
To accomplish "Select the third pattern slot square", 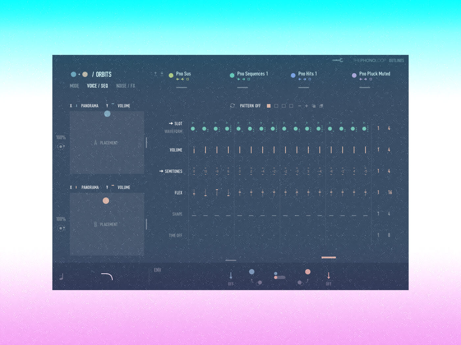I will click(x=284, y=106).
